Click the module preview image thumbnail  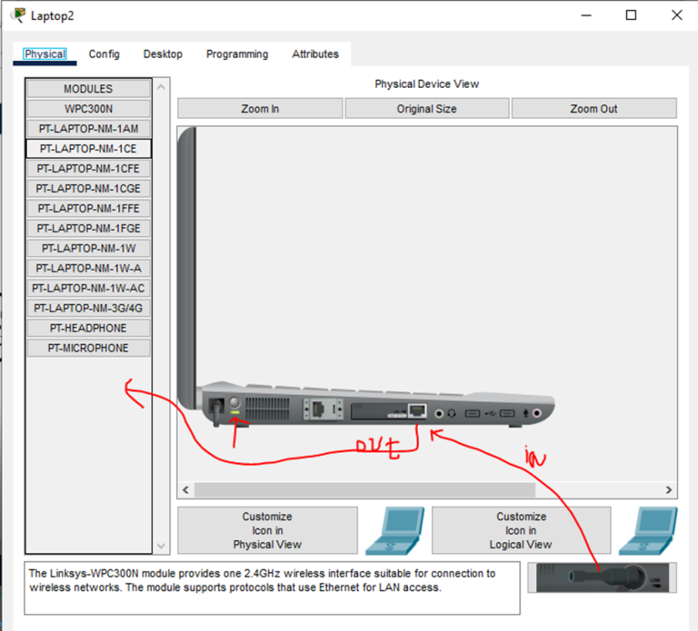point(603,577)
